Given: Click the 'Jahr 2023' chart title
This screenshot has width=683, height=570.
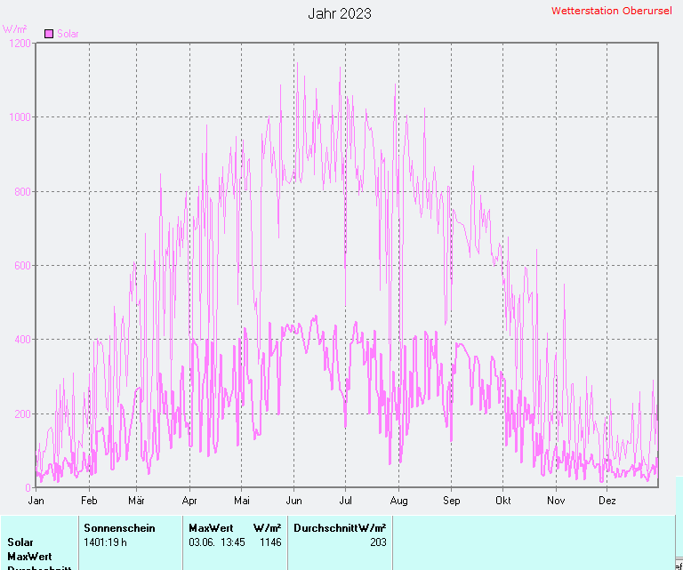Looking at the screenshot, I should 340,13.
